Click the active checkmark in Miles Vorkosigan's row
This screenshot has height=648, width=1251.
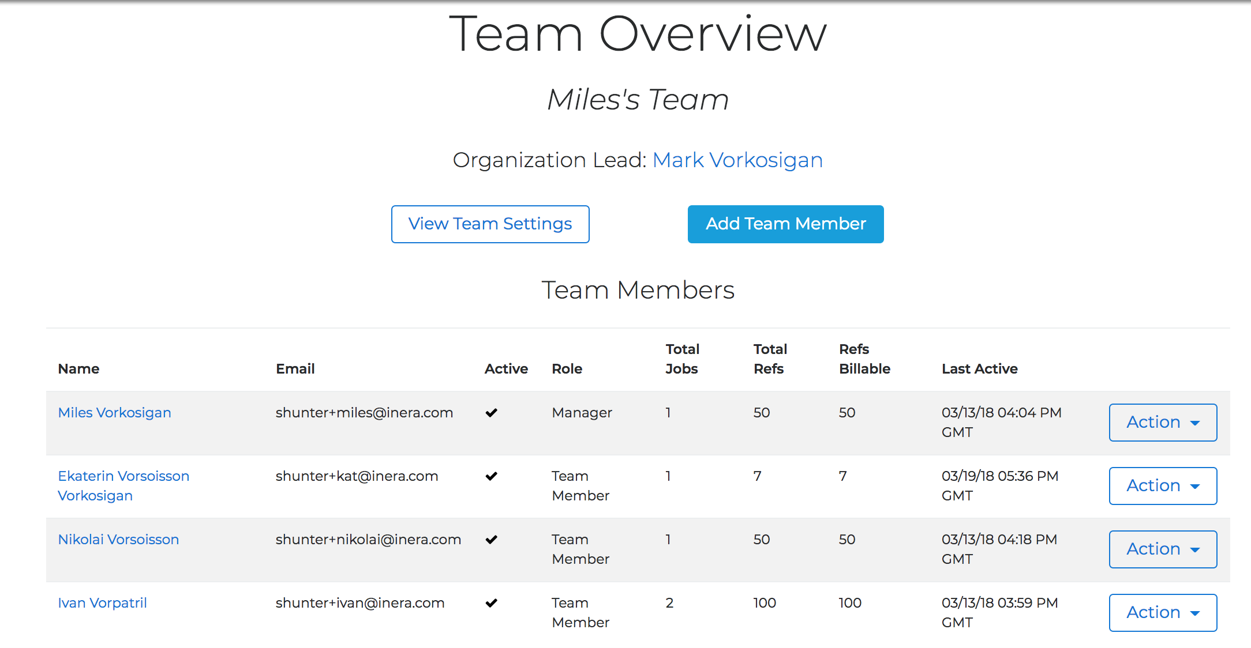(492, 413)
